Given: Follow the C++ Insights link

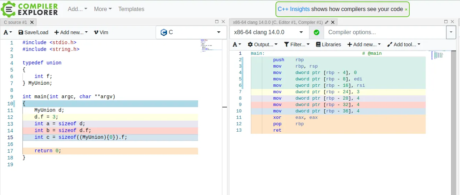Looking at the screenshot, I should click(294, 9).
